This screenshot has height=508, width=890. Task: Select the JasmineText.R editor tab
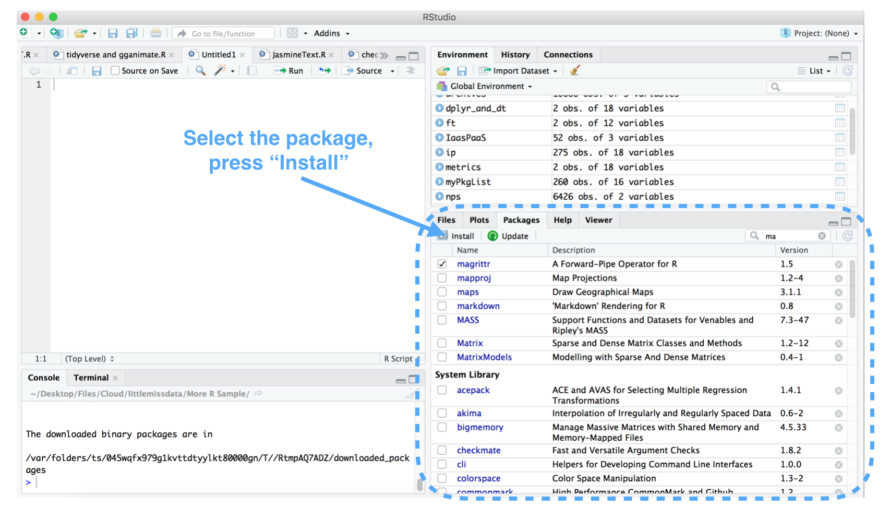(x=299, y=54)
